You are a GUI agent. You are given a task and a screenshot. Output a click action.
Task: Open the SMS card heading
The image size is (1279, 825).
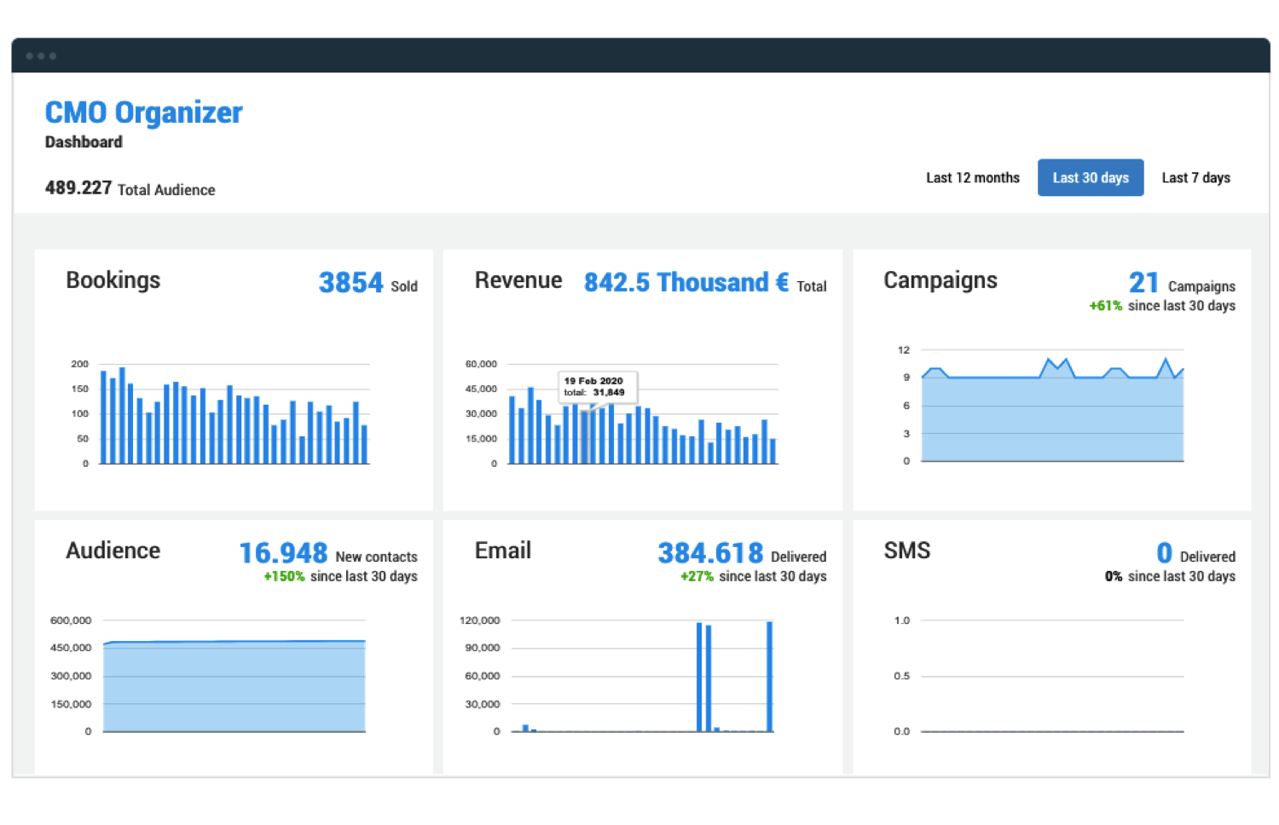tap(907, 551)
